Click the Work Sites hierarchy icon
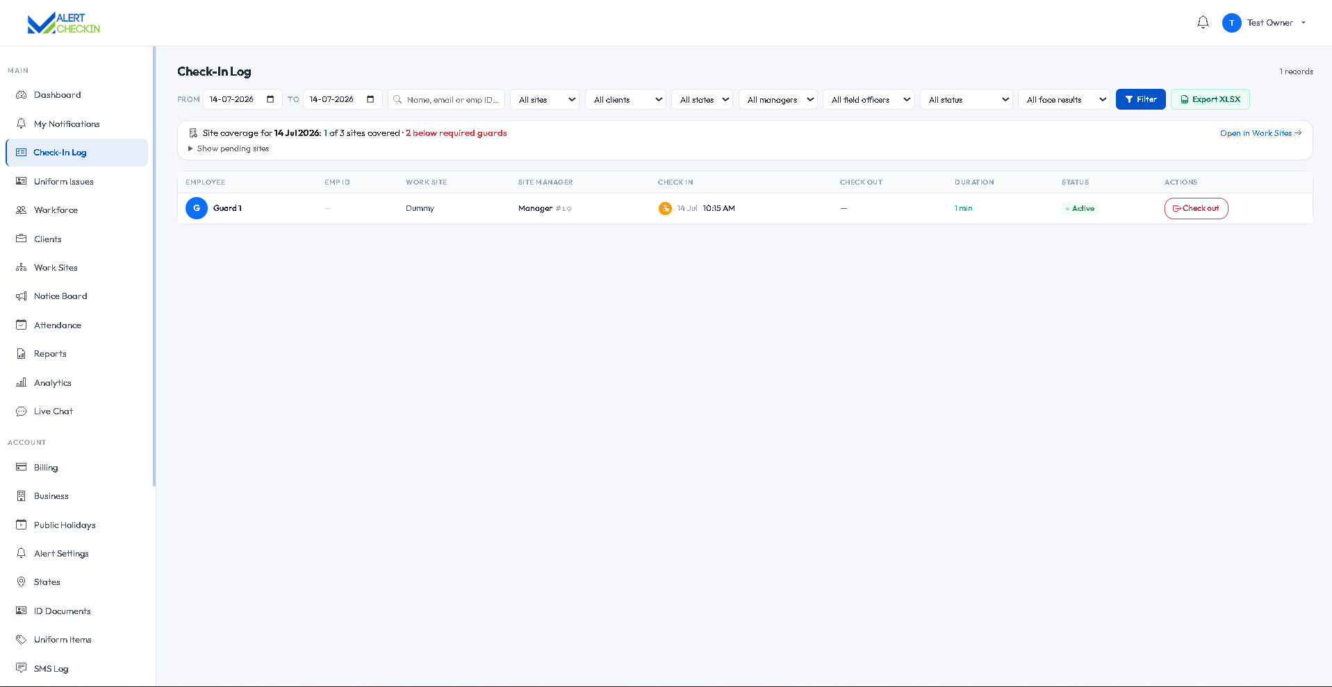 tap(22, 267)
